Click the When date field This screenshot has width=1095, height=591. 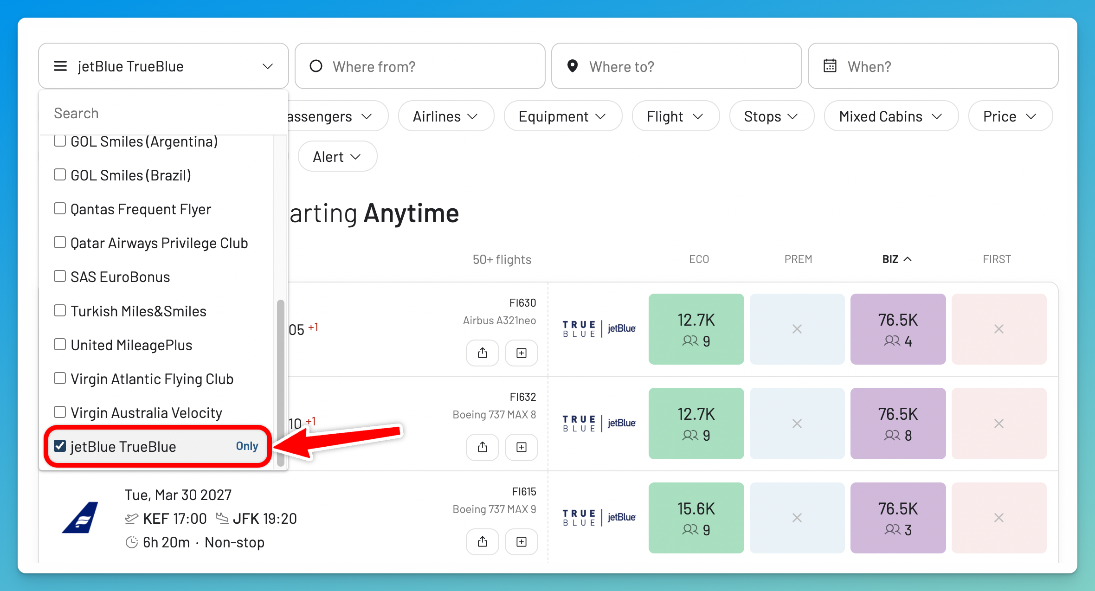[933, 66]
